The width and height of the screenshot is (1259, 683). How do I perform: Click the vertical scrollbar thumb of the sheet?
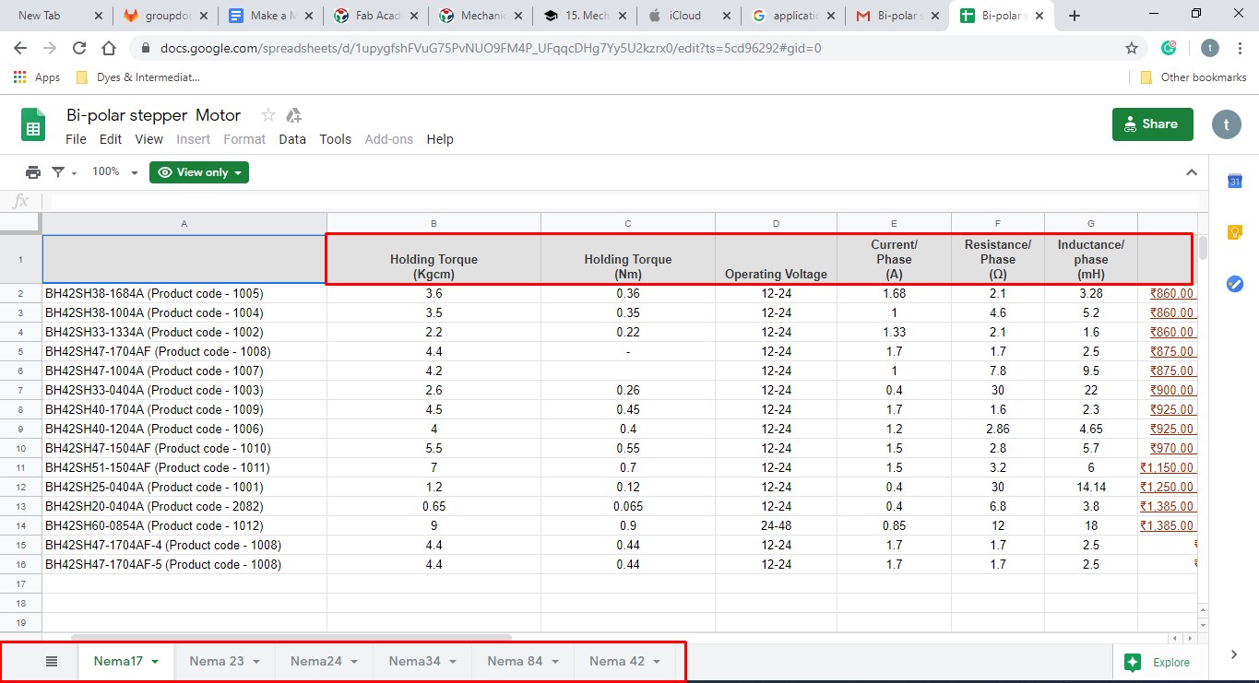tap(1203, 248)
